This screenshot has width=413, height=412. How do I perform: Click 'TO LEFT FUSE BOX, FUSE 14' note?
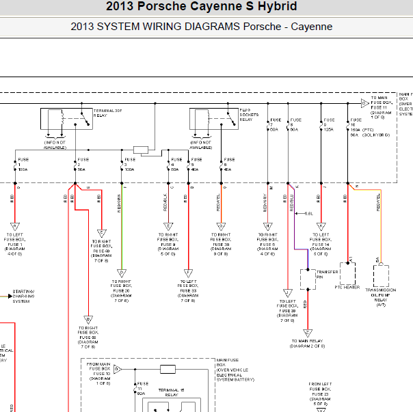click(x=321, y=244)
